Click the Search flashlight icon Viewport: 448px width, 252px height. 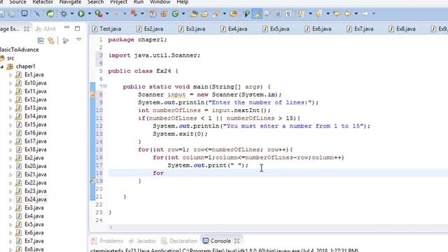tap(216, 13)
